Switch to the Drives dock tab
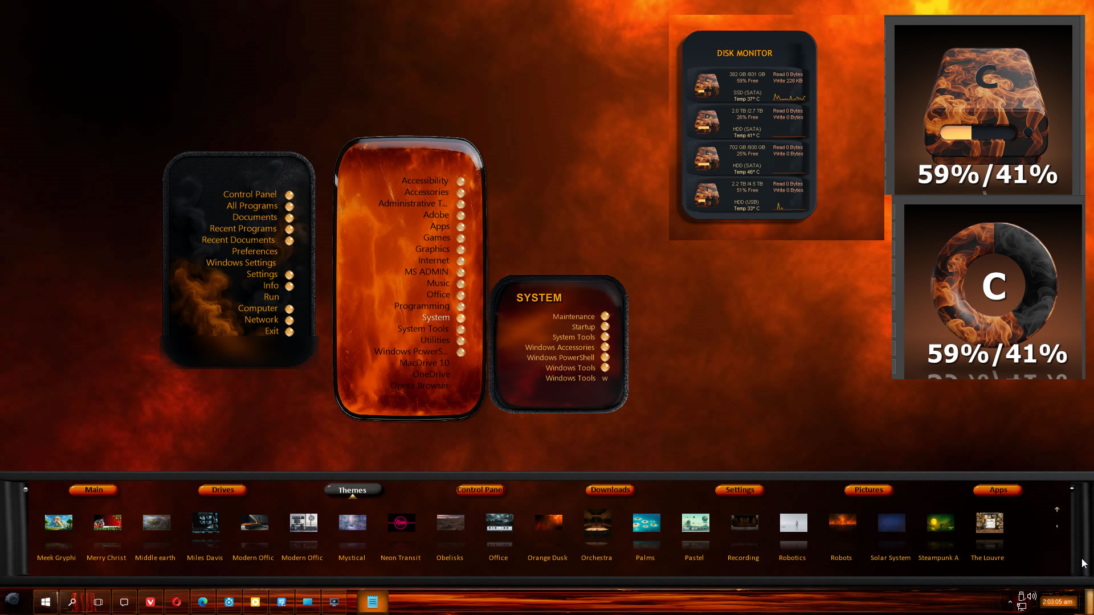The height and width of the screenshot is (615, 1094). 223,490
